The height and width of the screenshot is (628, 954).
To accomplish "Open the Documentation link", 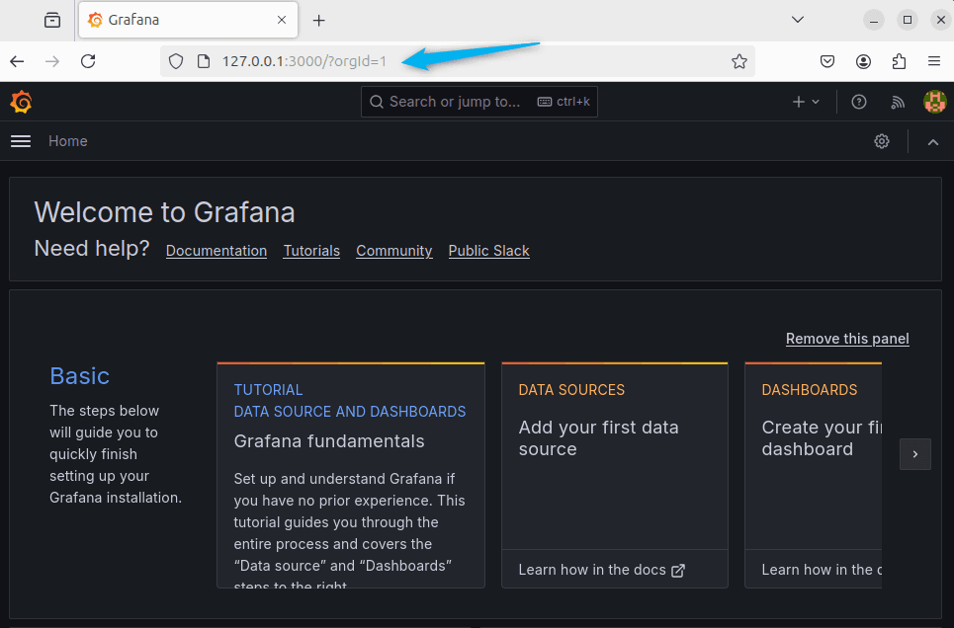I will pos(217,251).
